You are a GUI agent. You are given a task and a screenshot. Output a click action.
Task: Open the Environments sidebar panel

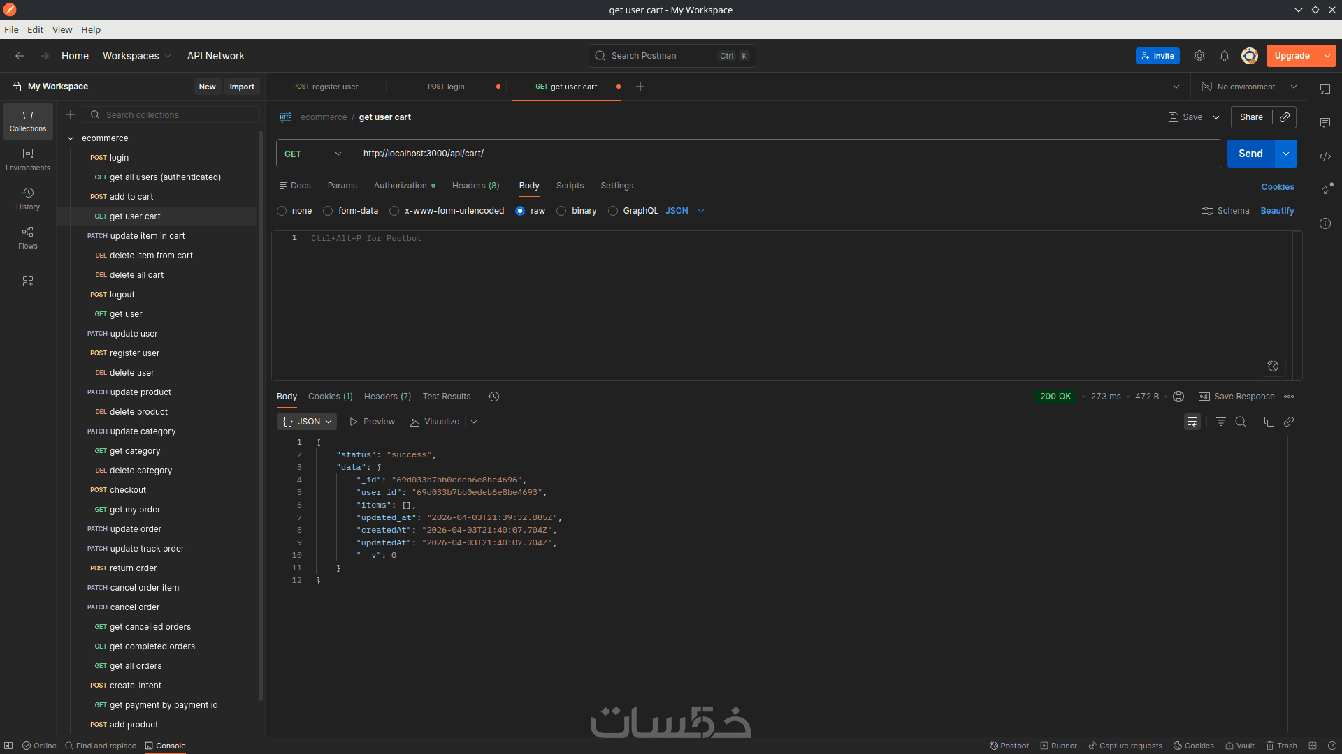click(x=27, y=159)
